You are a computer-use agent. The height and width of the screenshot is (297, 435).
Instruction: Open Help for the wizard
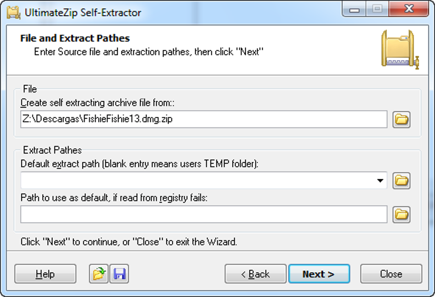[x=45, y=274]
